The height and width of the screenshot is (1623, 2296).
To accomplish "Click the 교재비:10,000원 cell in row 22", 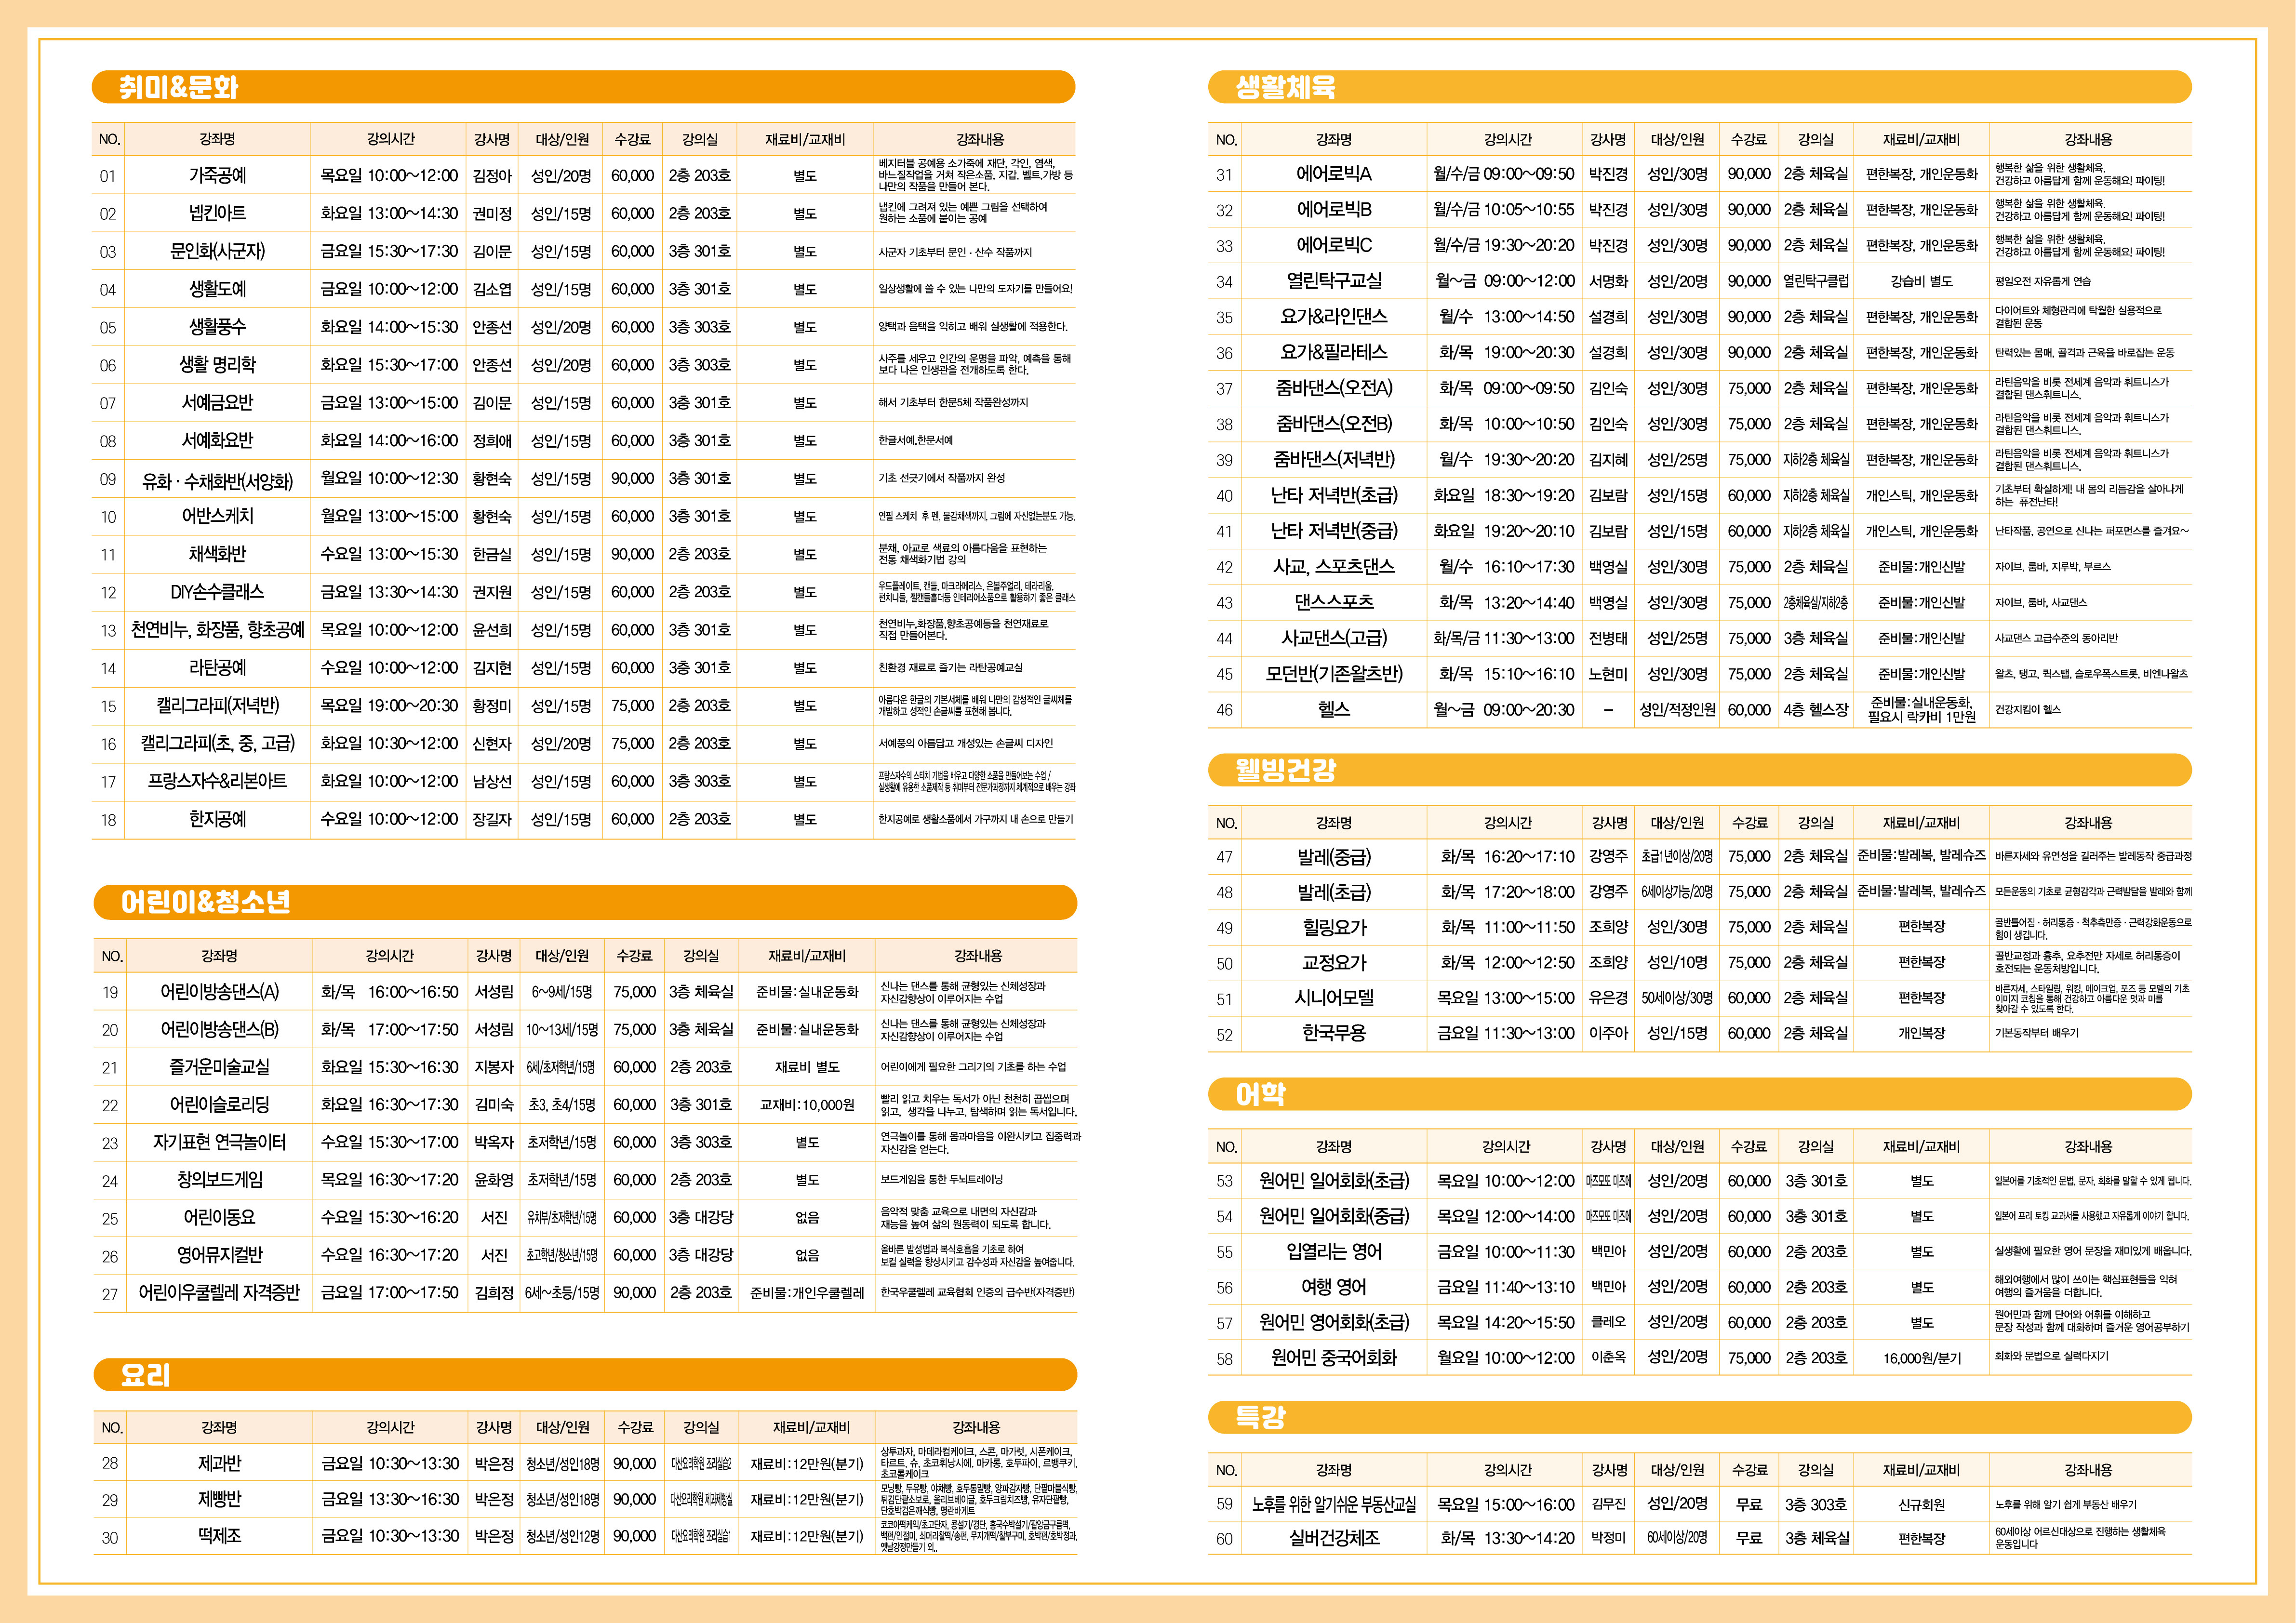I will click(807, 1105).
